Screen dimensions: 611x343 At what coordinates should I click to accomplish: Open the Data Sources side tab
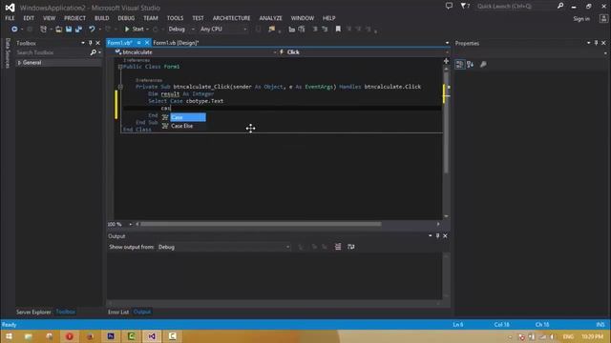(x=7, y=53)
